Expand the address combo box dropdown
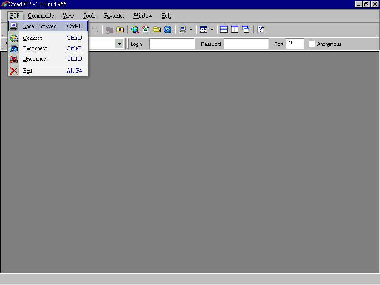This screenshot has height=285, width=380. tap(119, 44)
